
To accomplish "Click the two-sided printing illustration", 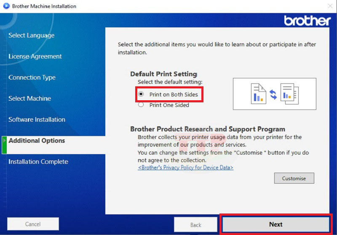I will tap(274, 93).
